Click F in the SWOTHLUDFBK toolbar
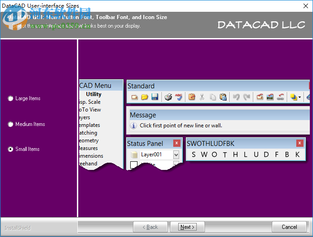Image resolution: width=313 pixels, height=237 pixels. pyautogui.click(x=277, y=155)
